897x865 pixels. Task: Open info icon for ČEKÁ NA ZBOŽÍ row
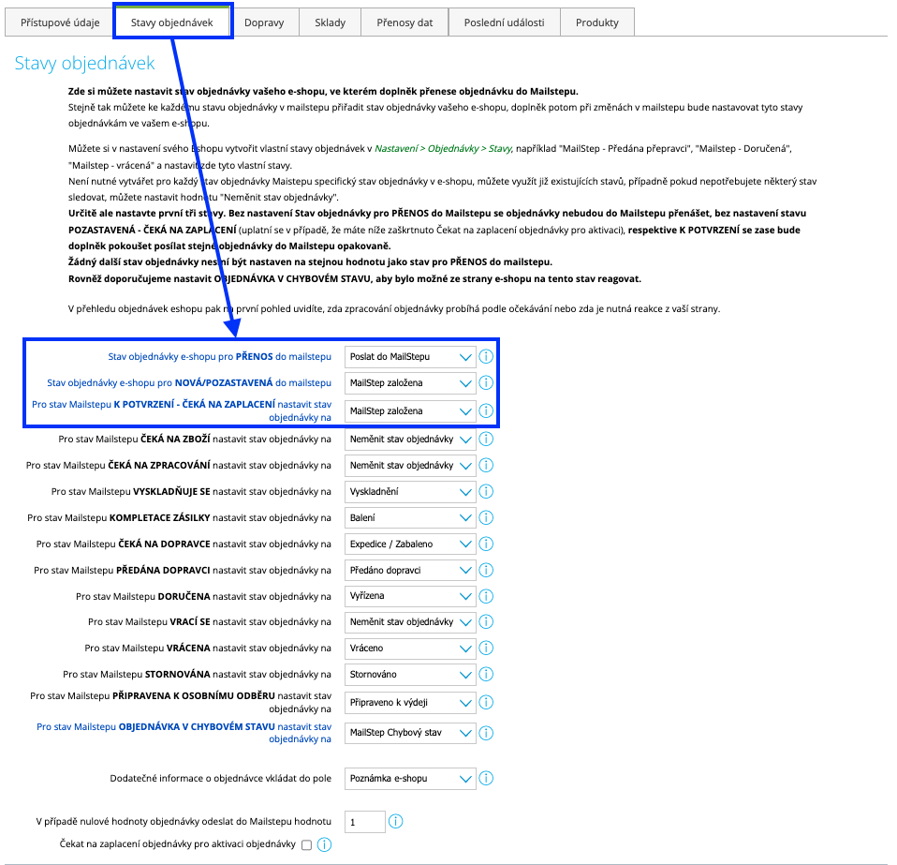(486, 438)
